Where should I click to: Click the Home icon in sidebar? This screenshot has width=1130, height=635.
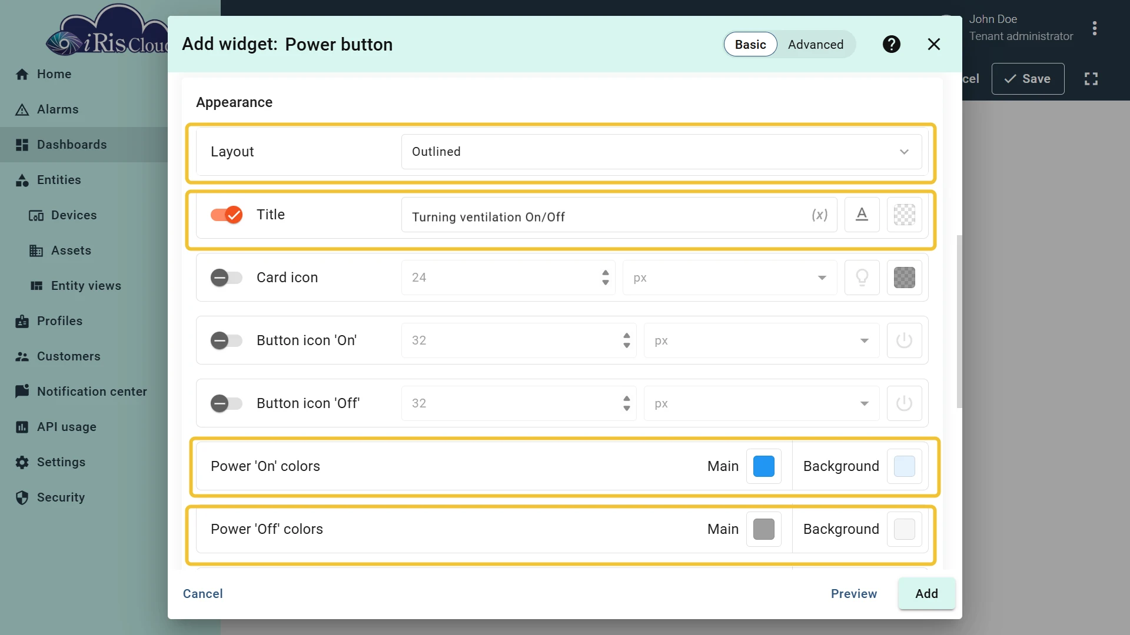tap(22, 74)
